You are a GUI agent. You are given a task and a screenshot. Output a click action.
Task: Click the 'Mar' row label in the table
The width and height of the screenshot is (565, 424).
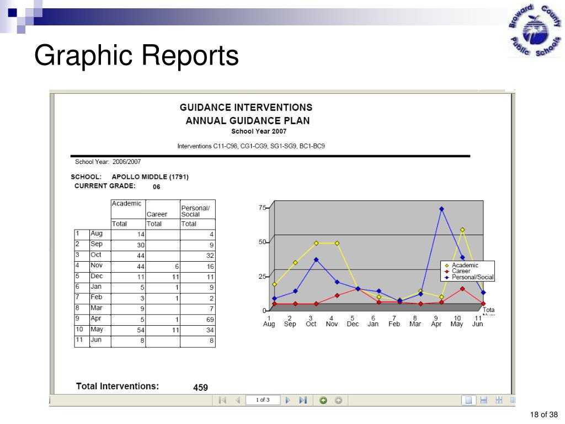point(96,308)
